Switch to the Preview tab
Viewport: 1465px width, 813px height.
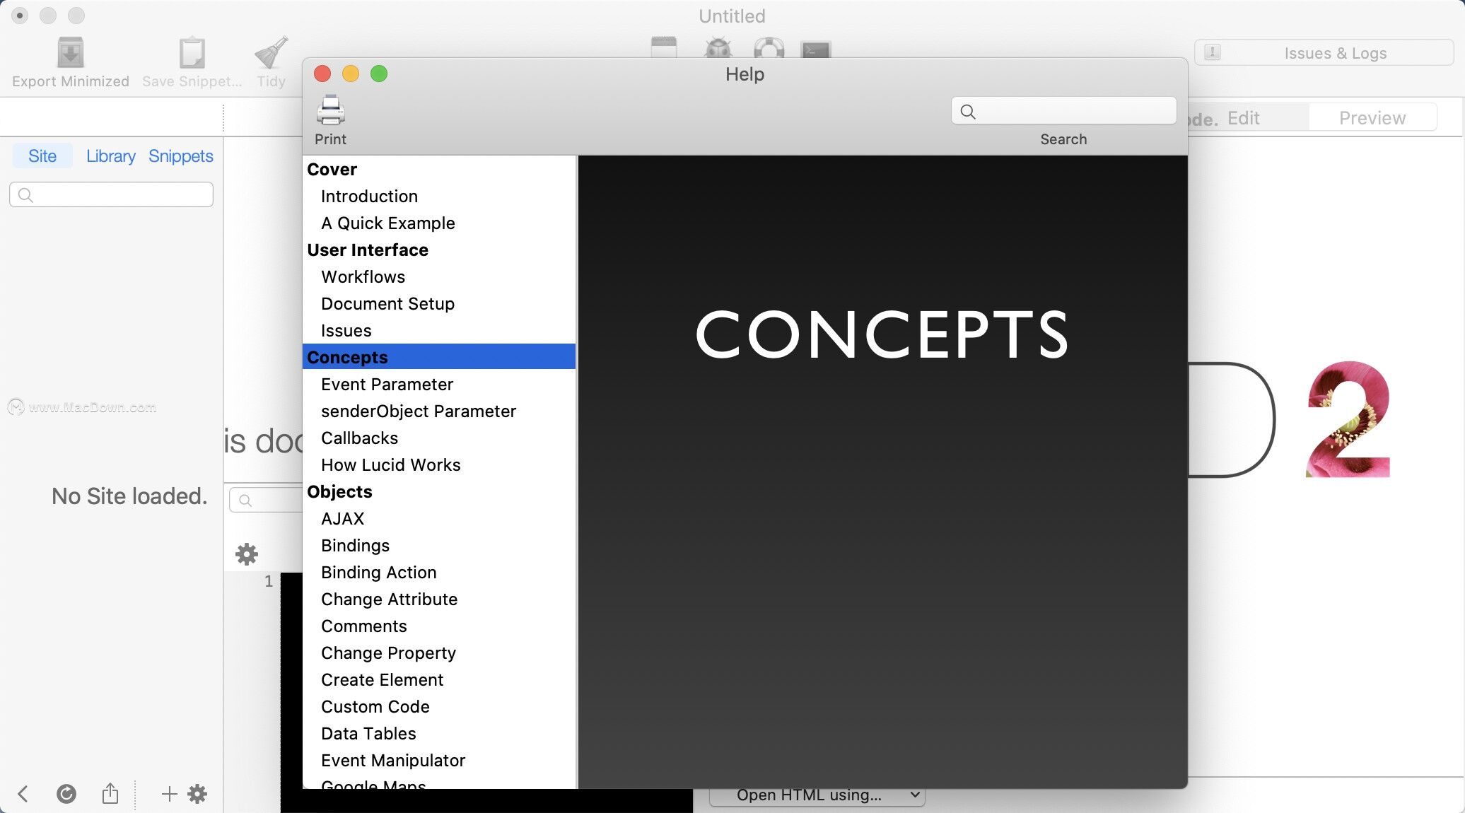pos(1372,117)
